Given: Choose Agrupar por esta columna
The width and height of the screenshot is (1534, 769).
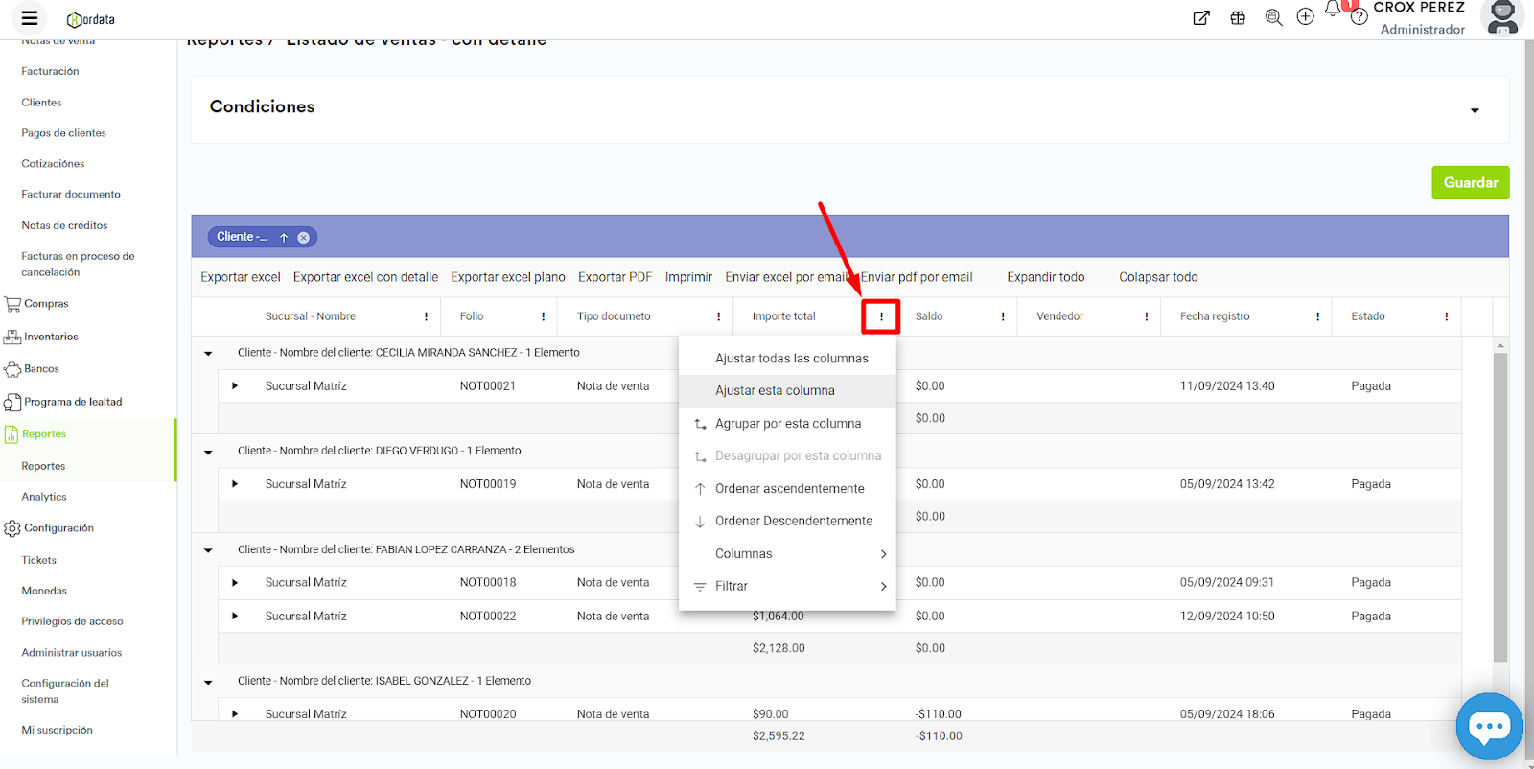Looking at the screenshot, I should (x=787, y=424).
